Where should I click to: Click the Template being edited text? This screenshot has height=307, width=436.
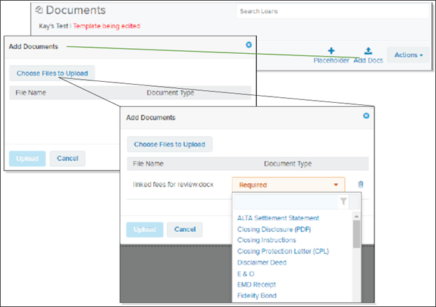[106, 26]
